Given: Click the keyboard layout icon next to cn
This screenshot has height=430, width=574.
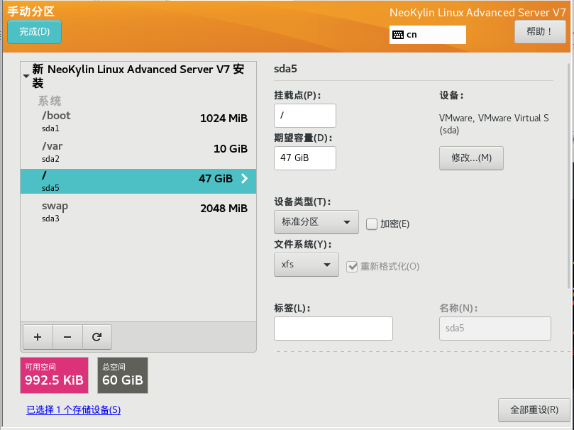Looking at the screenshot, I should [397, 35].
